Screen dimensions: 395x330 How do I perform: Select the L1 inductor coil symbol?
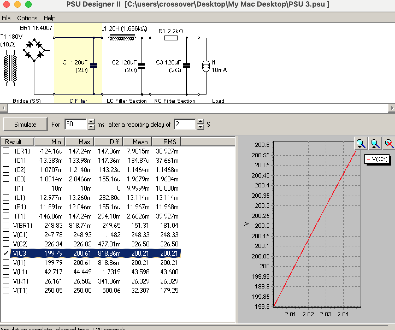pos(122,37)
